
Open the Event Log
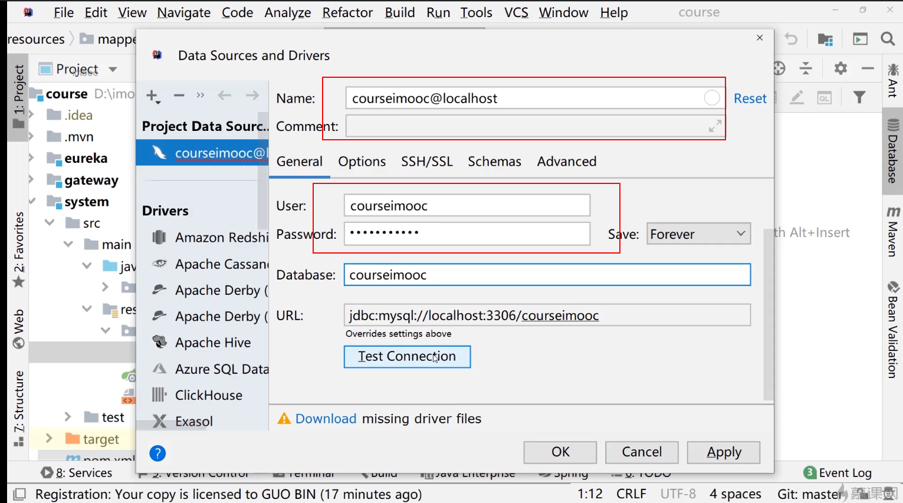pyautogui.click(x=838, y=473)
